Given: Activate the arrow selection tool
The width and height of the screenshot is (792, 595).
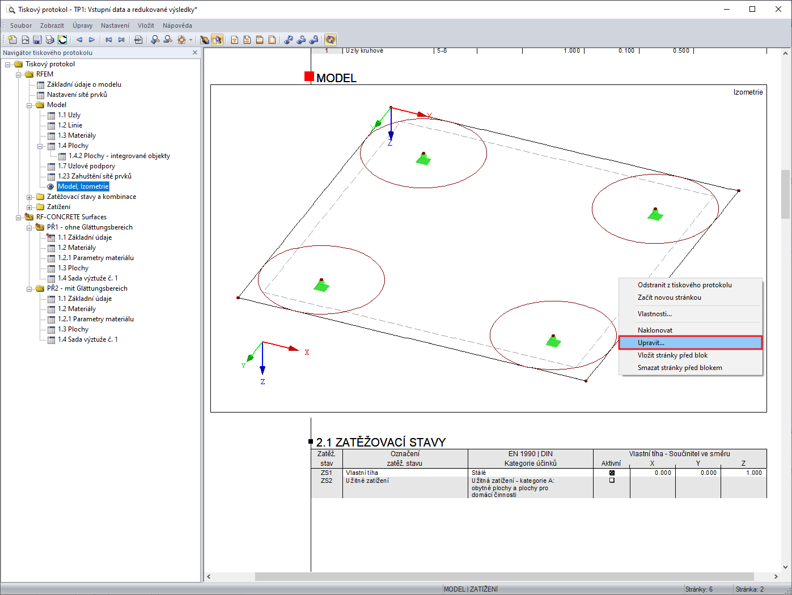Looking at the screenshot, I should [217, 40].
